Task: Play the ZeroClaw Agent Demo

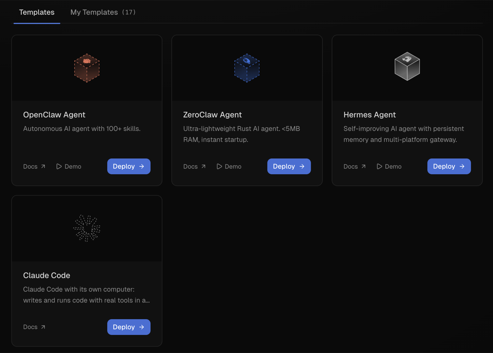Action: pos(229,166)
